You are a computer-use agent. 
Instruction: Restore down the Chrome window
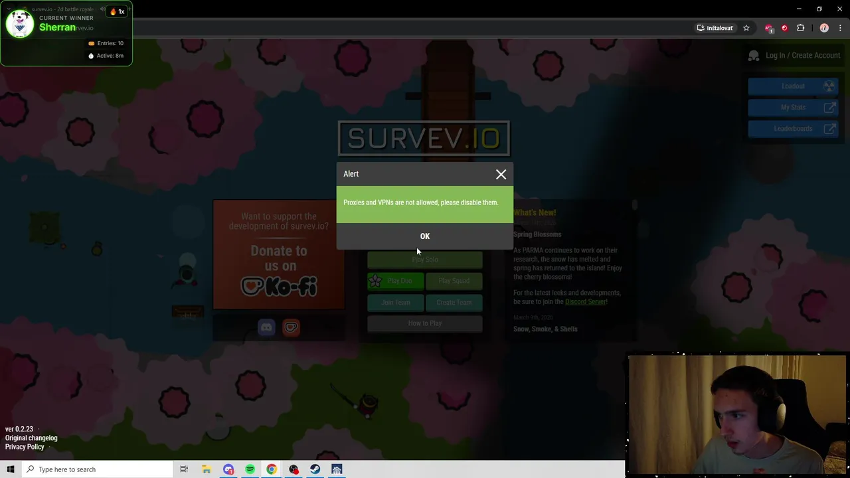click(x=819, y=9)
